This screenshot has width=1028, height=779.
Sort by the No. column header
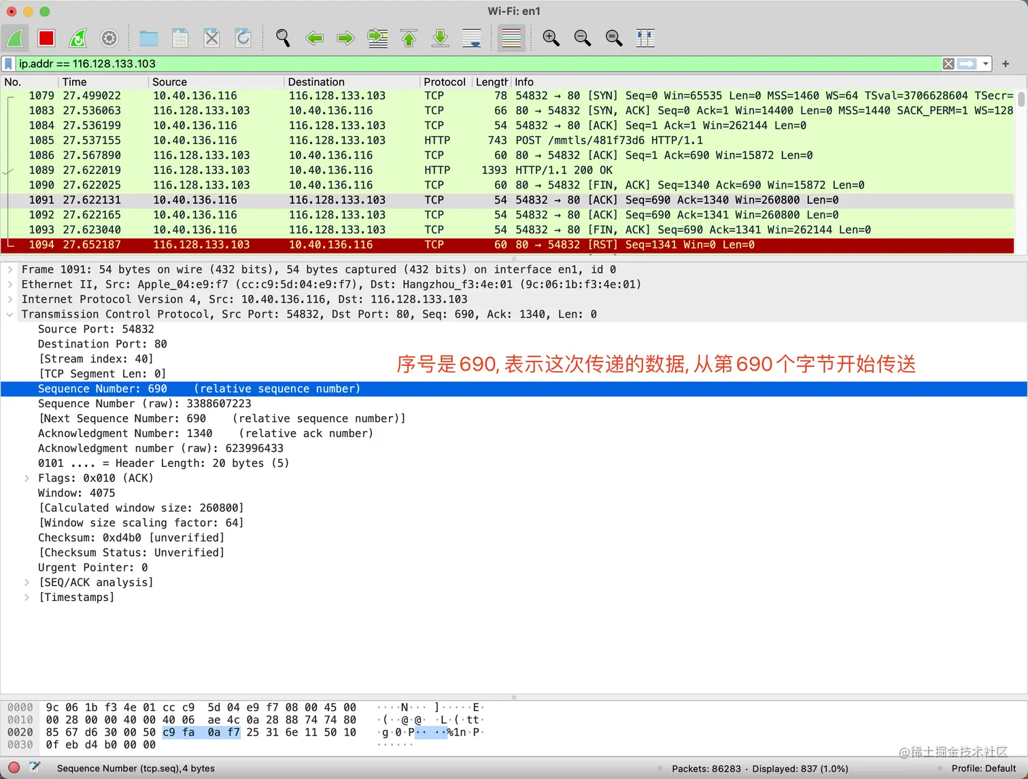click(x=29, y=82)
